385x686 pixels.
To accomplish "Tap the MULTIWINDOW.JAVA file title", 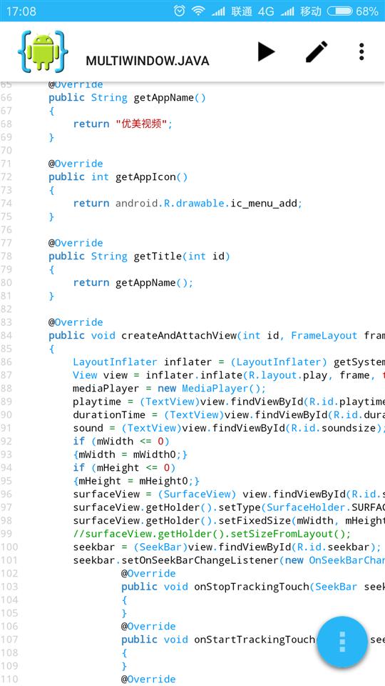I will [148, 61].
